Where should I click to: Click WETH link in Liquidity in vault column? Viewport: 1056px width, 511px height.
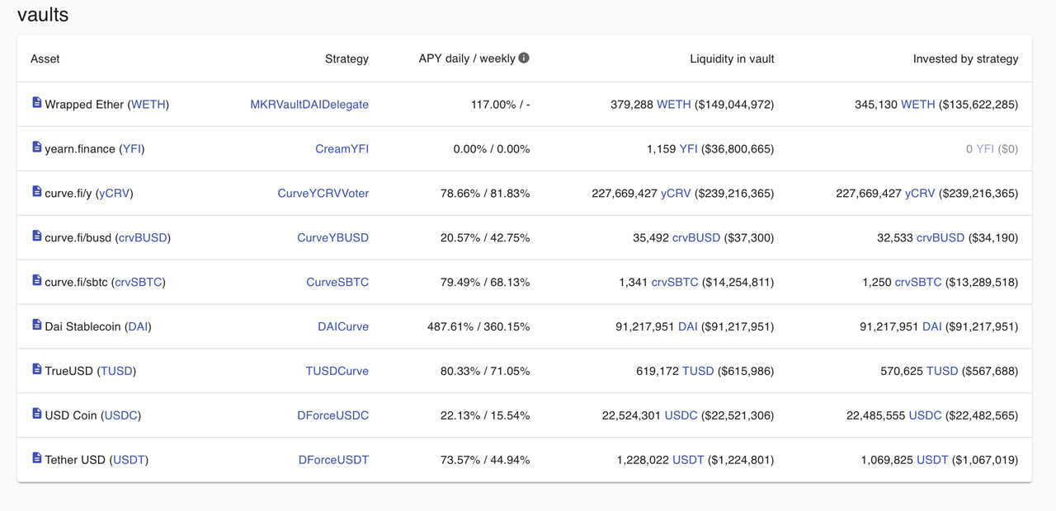pos(674,105)
